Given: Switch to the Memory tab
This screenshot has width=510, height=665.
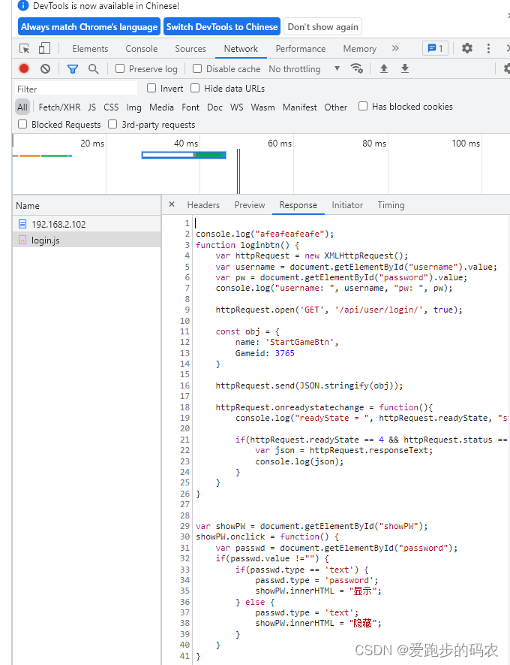Looking at the screenshot, I should click(x=360, y=49).
